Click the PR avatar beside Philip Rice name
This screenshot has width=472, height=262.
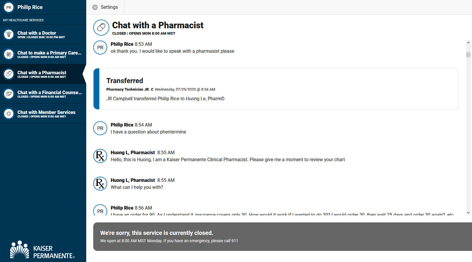(x=9, y=7)
